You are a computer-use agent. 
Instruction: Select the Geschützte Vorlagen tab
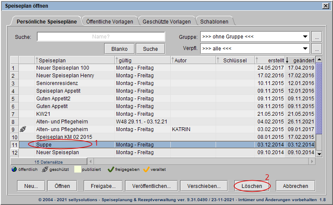167,21
